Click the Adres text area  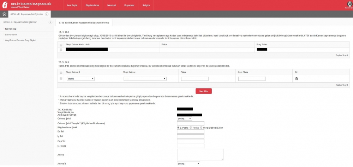coord(200,154)
